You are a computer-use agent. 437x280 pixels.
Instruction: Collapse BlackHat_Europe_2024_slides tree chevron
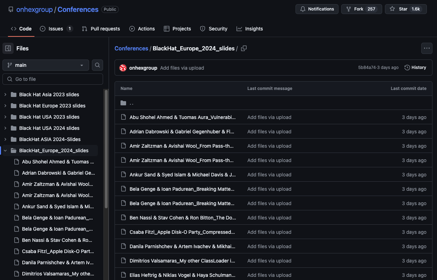pos(5,151)
